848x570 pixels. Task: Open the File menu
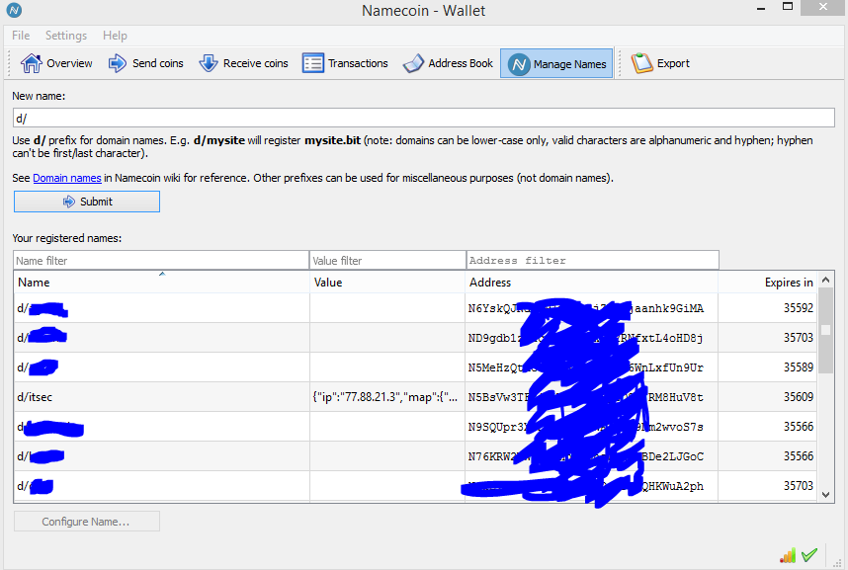coord(21,36)
